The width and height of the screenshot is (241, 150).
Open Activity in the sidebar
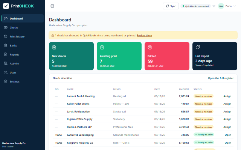pos(23,63)
